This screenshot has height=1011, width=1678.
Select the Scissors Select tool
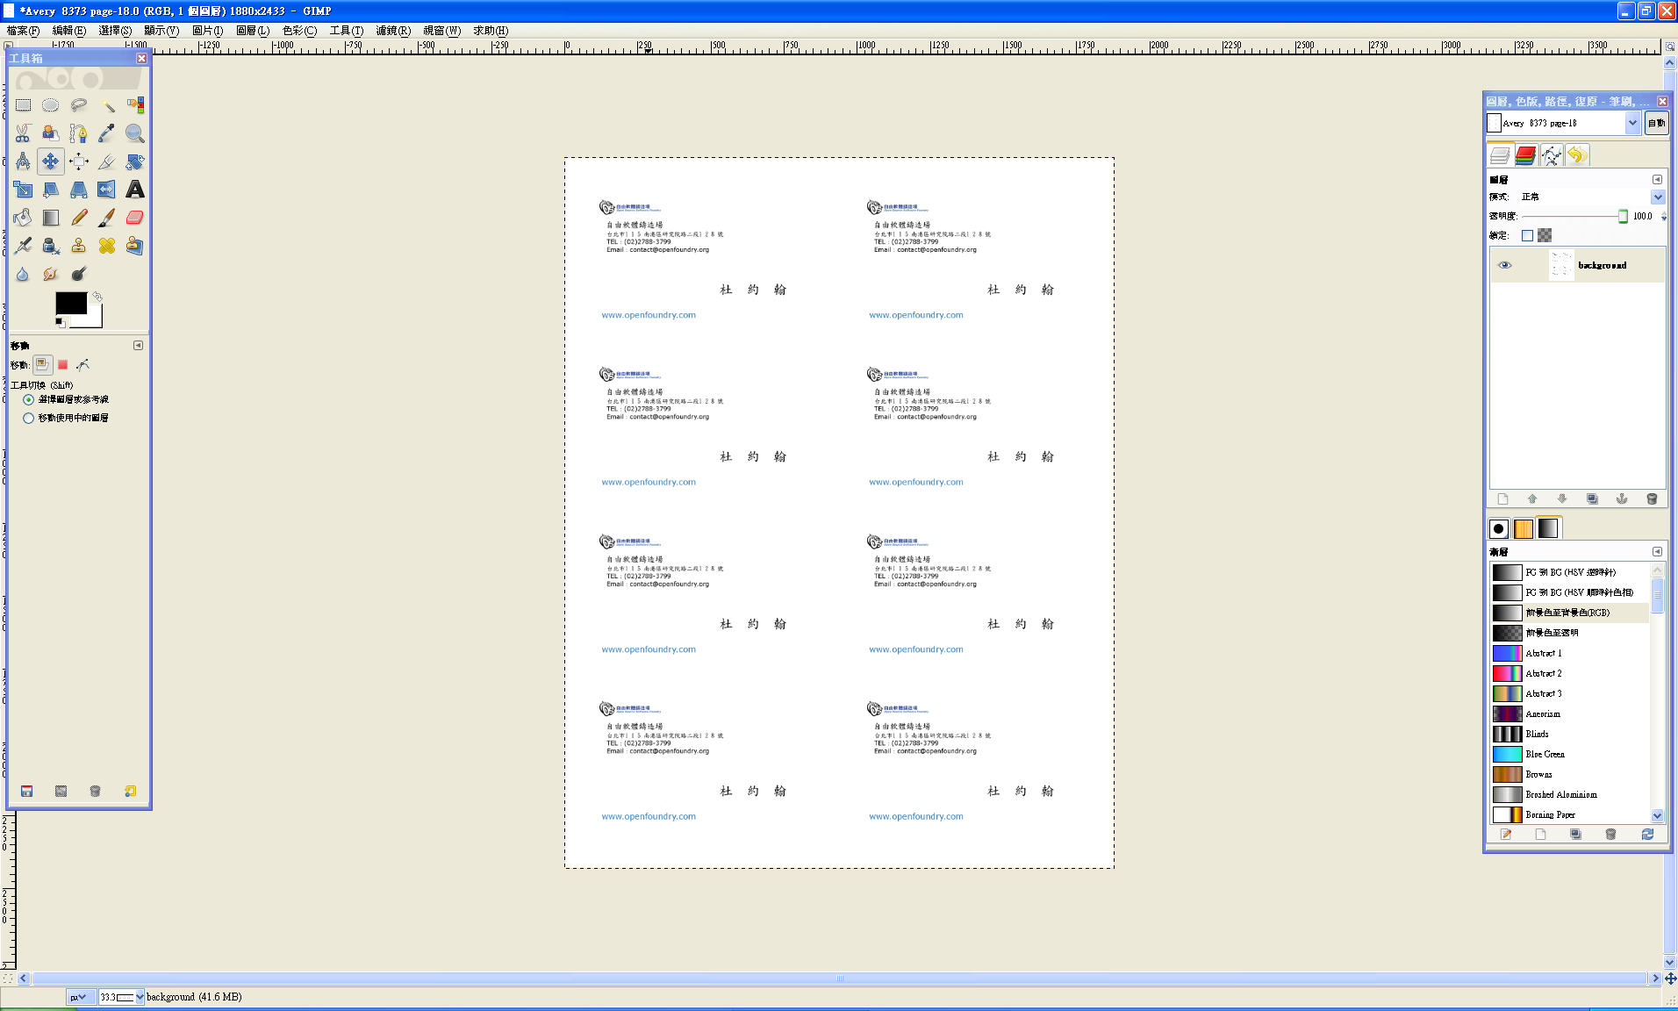[x=23, y=133]
